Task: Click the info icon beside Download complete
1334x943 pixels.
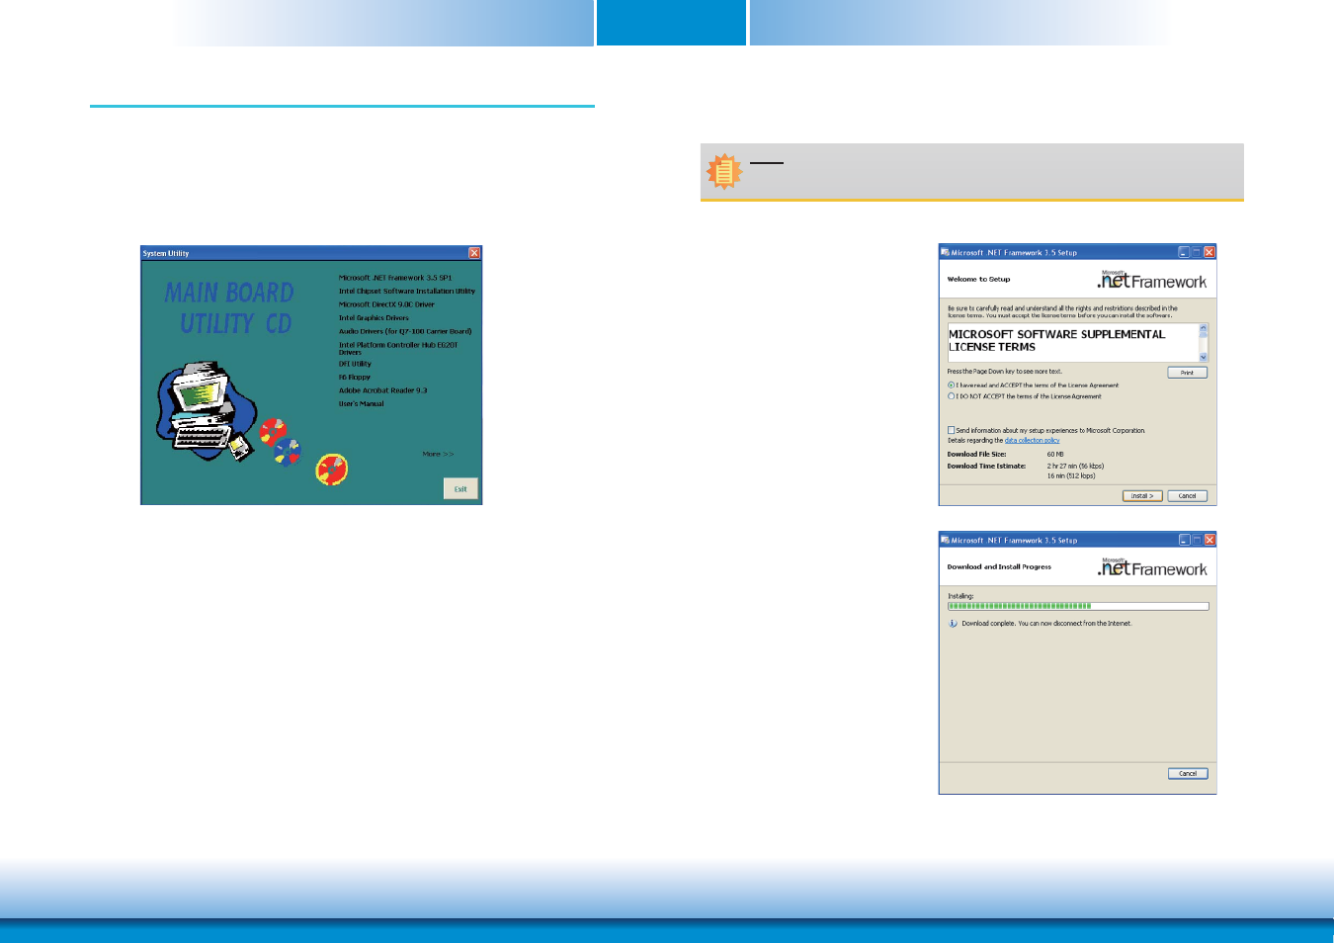Action: pos(953,624)
